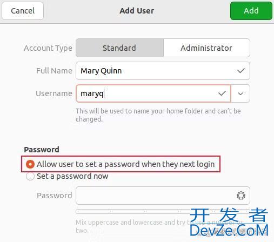Click the Full Name validation checkmark
This screenshot has width=274, height=242.
241,71
